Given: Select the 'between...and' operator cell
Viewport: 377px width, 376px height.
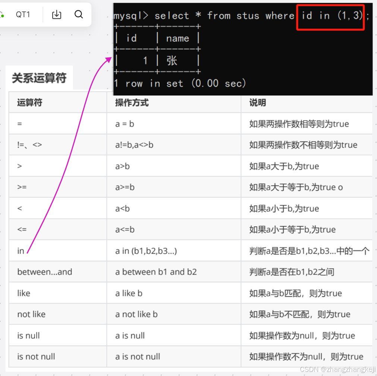Looking at the screenshot, I should [58, 272].
